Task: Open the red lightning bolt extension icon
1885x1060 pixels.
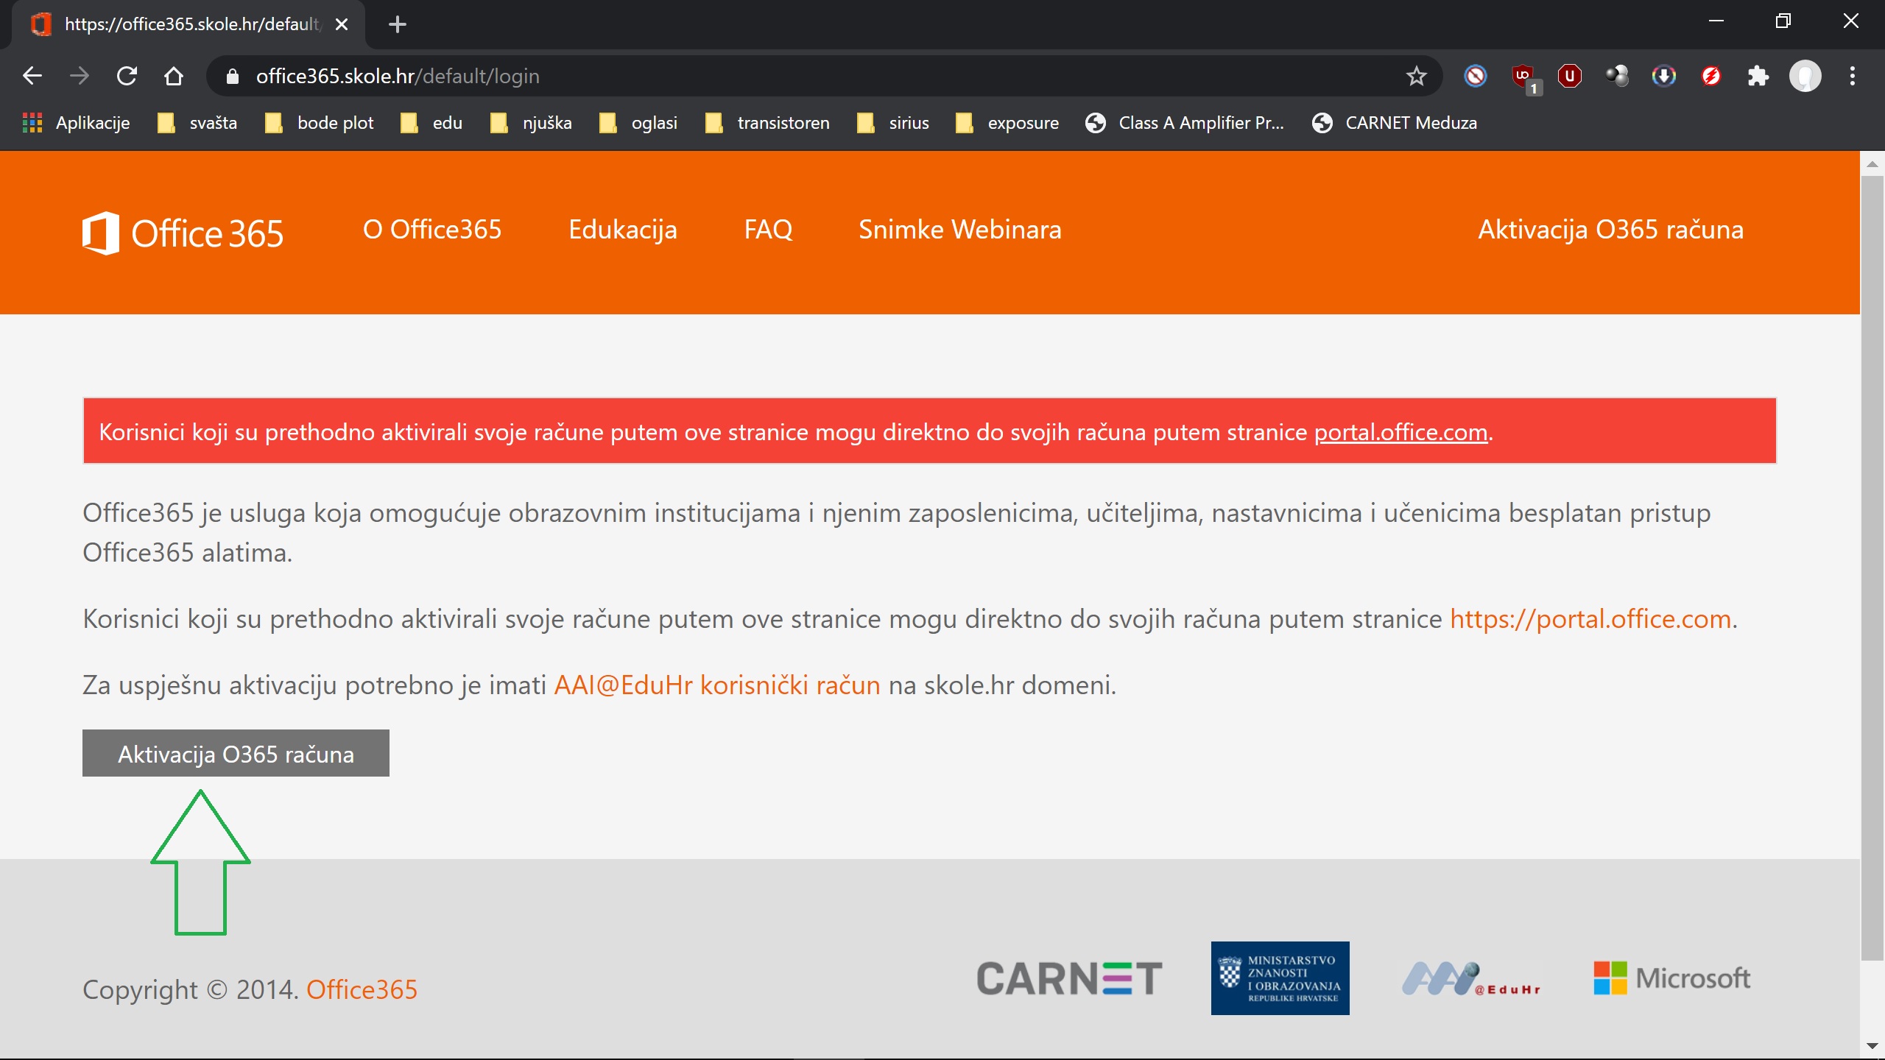Action: click(x=1711, y=76)
